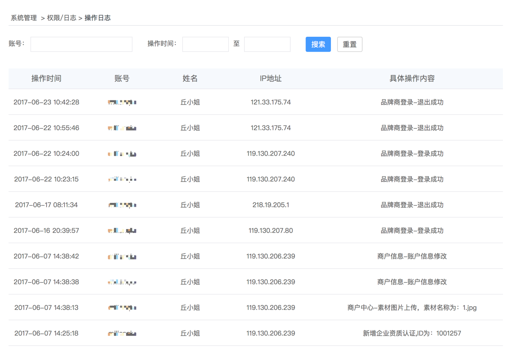Image resolution: width=512 pixels, height=362 pixels.
Task: Select timestamp 2017-06-23 10:42:28
Action: tap(46, 102)
